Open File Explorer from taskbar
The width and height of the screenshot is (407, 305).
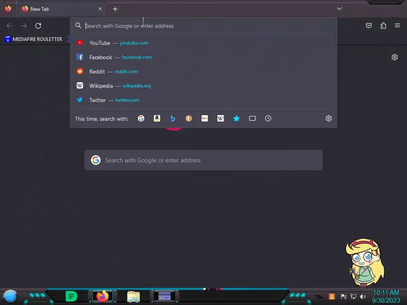point(134,297)
